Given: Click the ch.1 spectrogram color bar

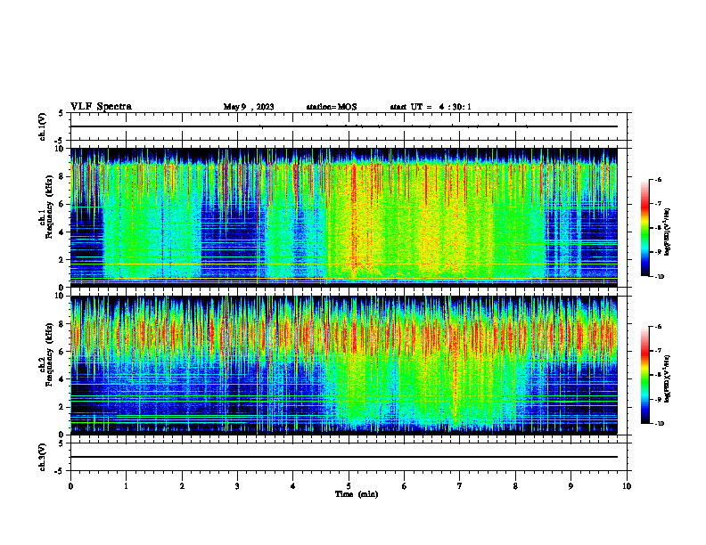Looking at the screenshot, I should pos(645,228).
